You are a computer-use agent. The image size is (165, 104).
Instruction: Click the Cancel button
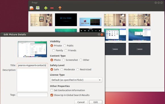pos(81,102)
